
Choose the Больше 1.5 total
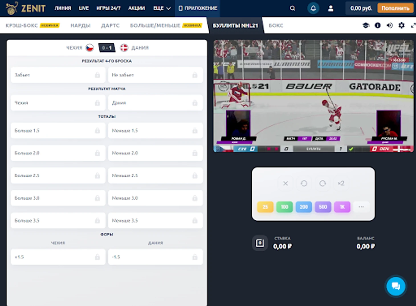(x=58, y=131)
